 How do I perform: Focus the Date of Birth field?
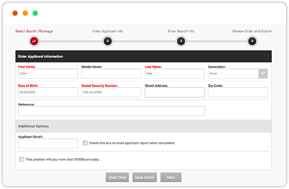[x=48, y=92]
